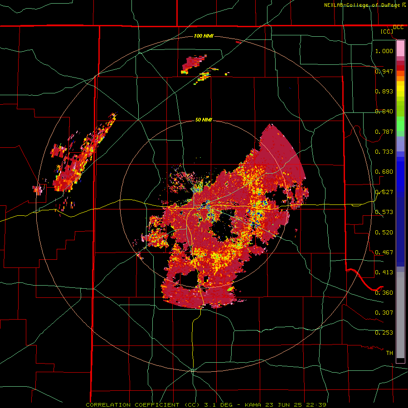The image size is (408, 408).
Task: Click the 50 NMI range ring label
Action: coord(204,120)
